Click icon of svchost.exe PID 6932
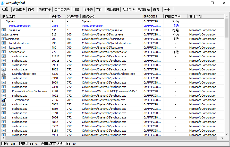Screen dimensions: 230x147 [4, 104]
